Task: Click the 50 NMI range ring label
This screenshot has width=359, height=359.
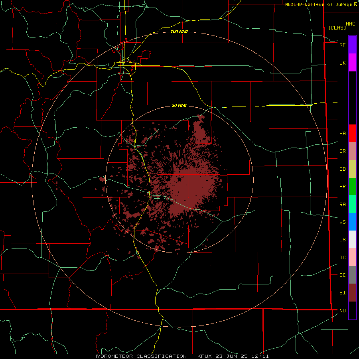Action: pyautogui.click(x=179, y=106)
